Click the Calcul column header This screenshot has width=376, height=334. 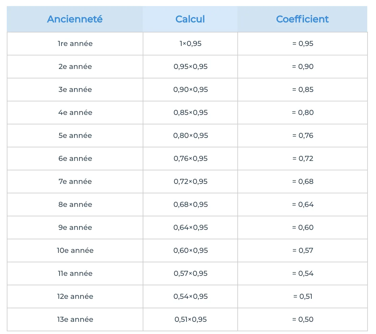(x=190, y=19)
